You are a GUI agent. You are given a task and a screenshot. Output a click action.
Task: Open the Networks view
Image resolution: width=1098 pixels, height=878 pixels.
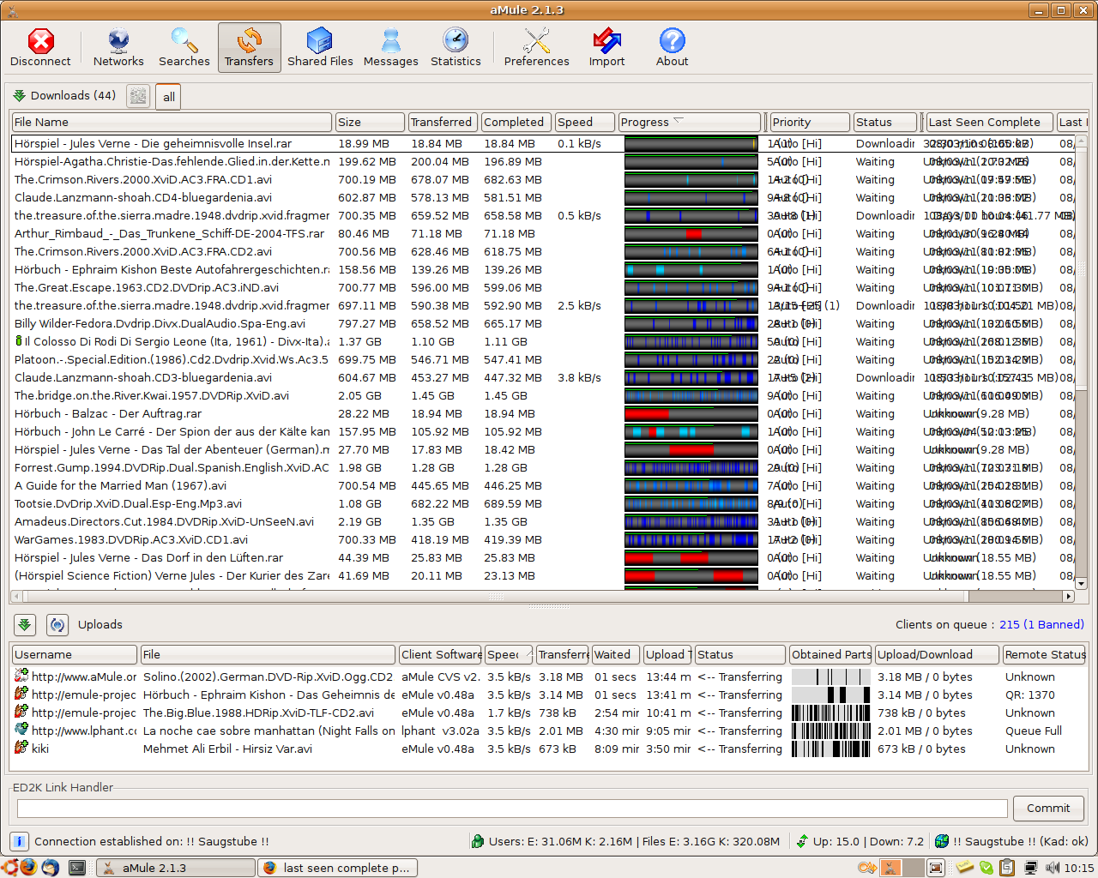point(118,47)
